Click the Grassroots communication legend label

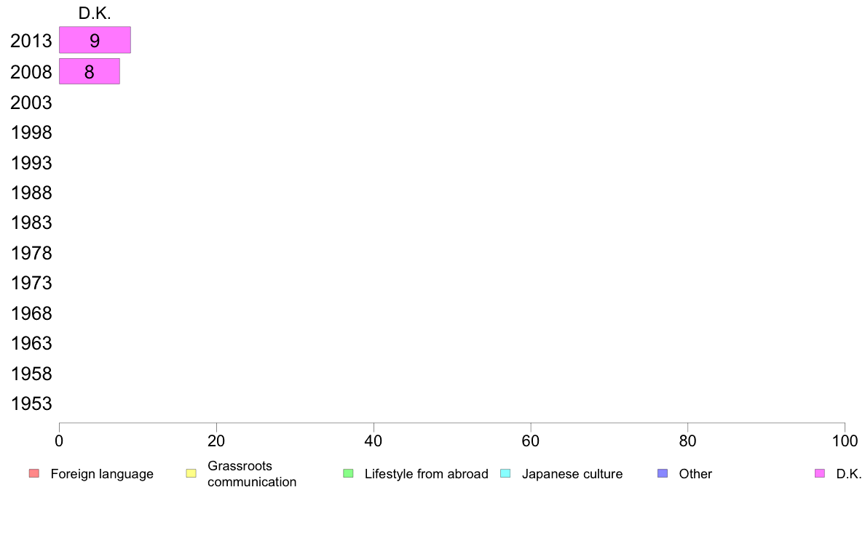pos(252,474)
